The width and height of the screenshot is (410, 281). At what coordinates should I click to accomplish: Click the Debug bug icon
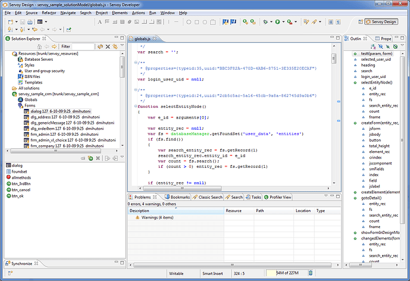265,22
